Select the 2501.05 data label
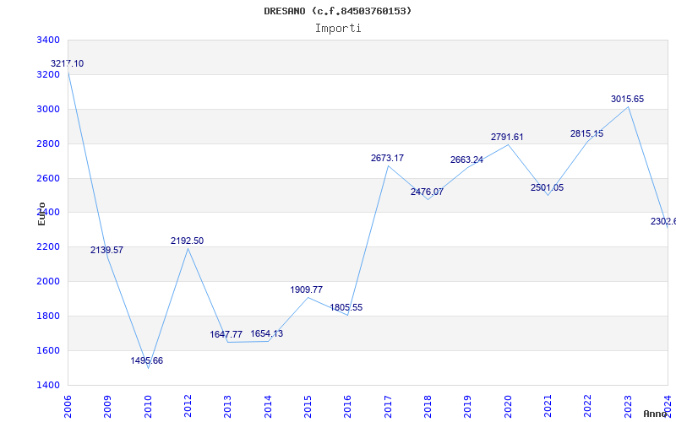676x422 pixels. click(547, 187)
